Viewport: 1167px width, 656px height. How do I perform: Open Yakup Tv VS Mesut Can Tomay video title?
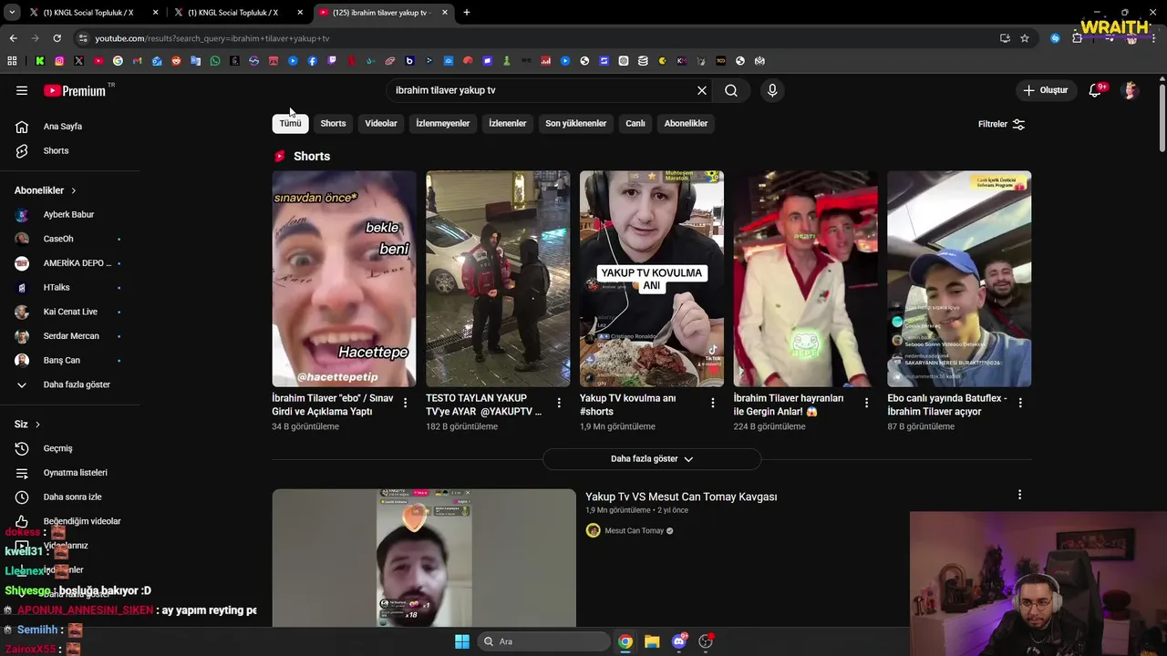pyautogui.click(x=681, y=497)
